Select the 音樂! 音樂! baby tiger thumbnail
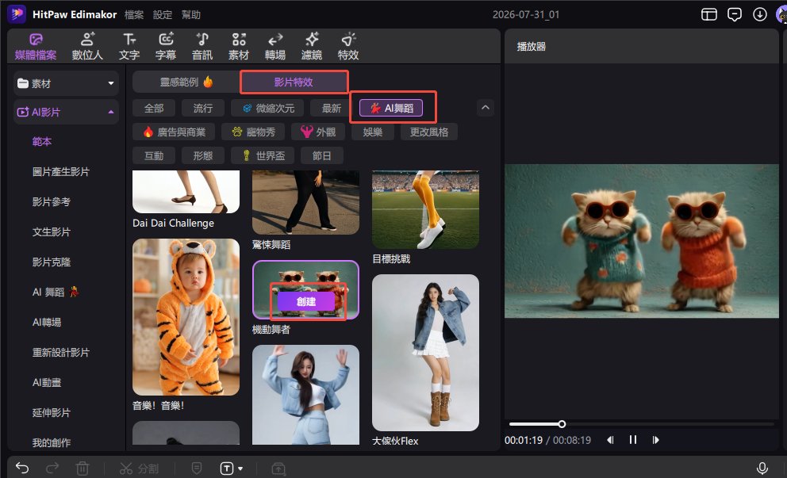The image size is (787, 478). 186,317
